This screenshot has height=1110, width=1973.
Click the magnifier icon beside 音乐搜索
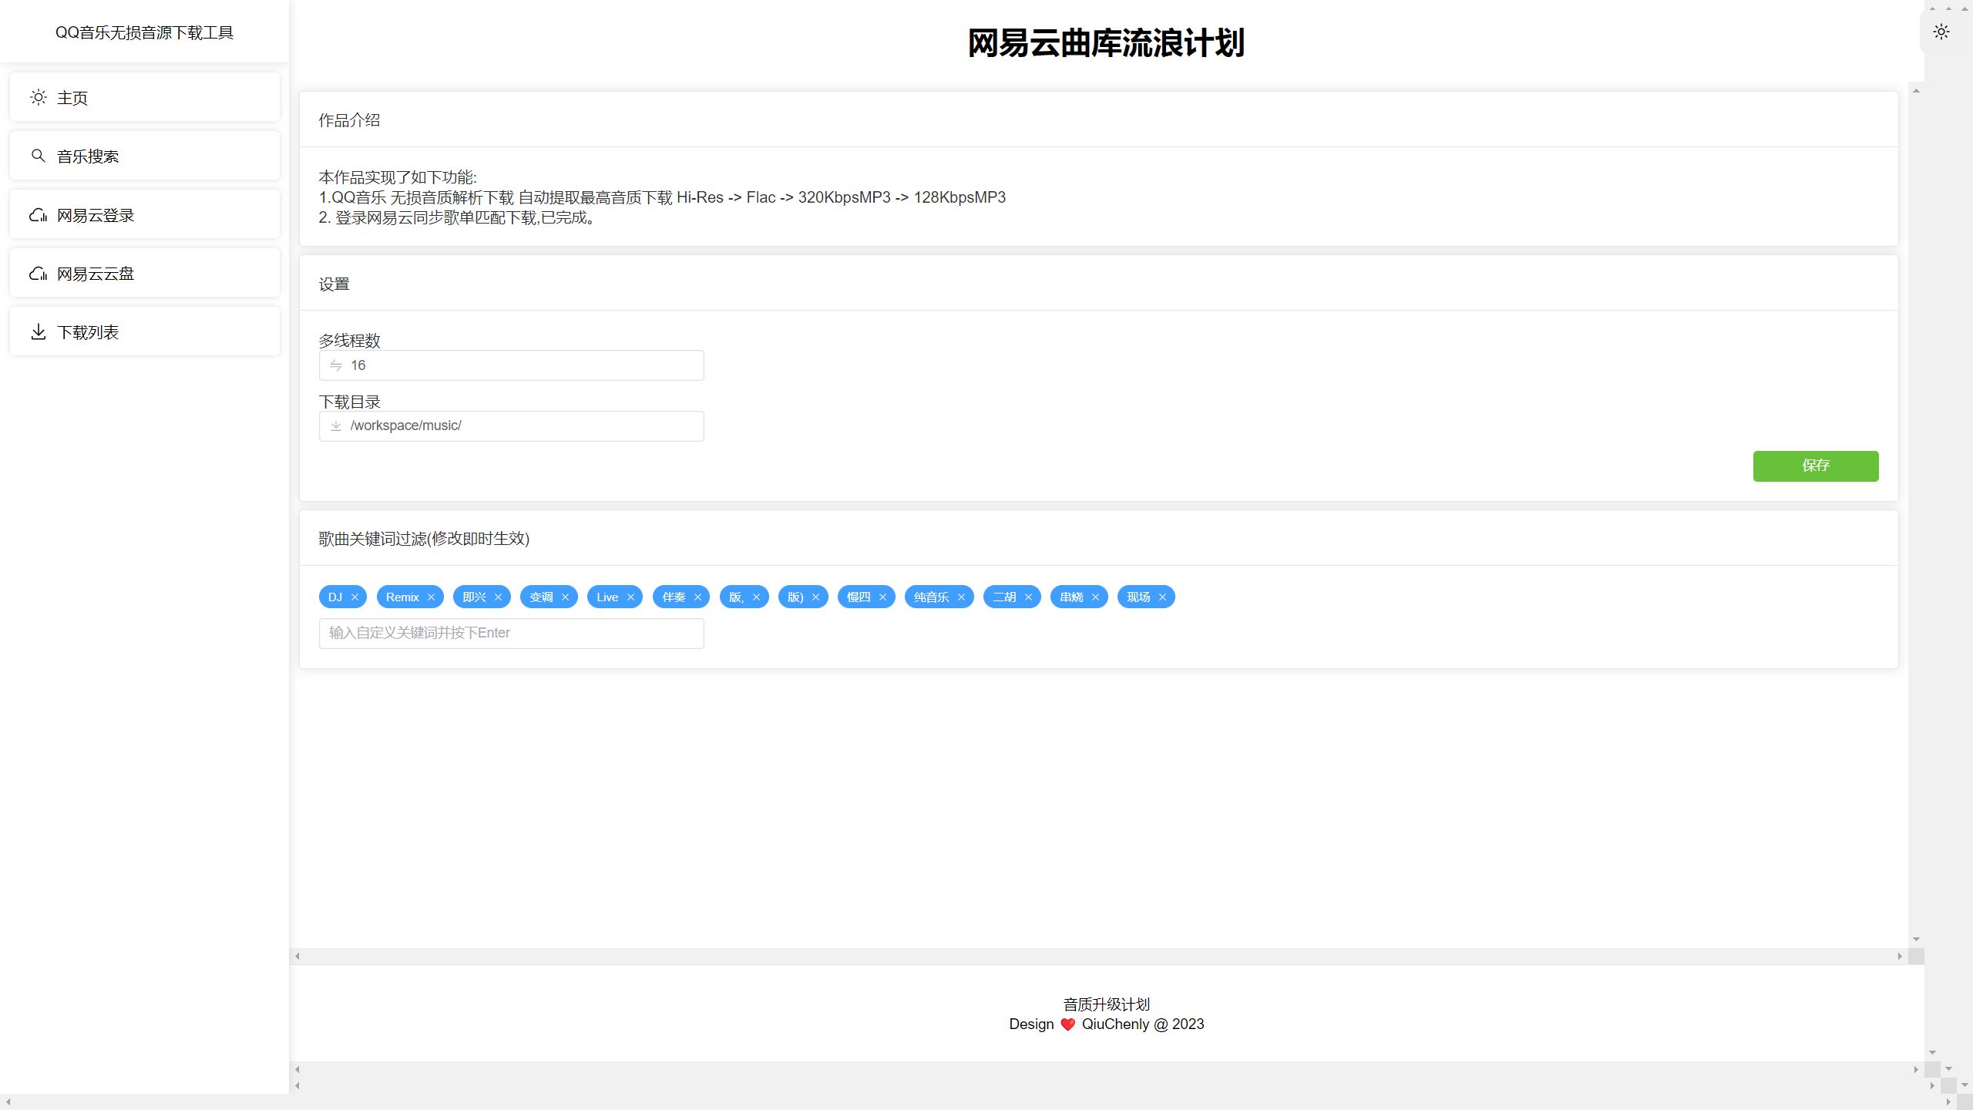pos(39,156)
